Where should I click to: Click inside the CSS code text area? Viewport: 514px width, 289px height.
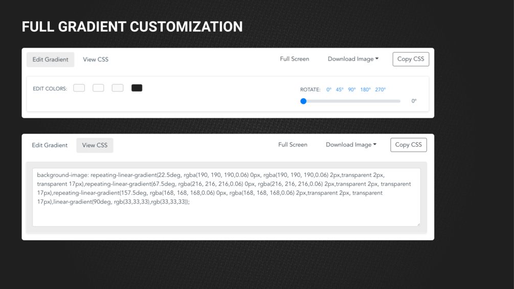pos(226,197)
